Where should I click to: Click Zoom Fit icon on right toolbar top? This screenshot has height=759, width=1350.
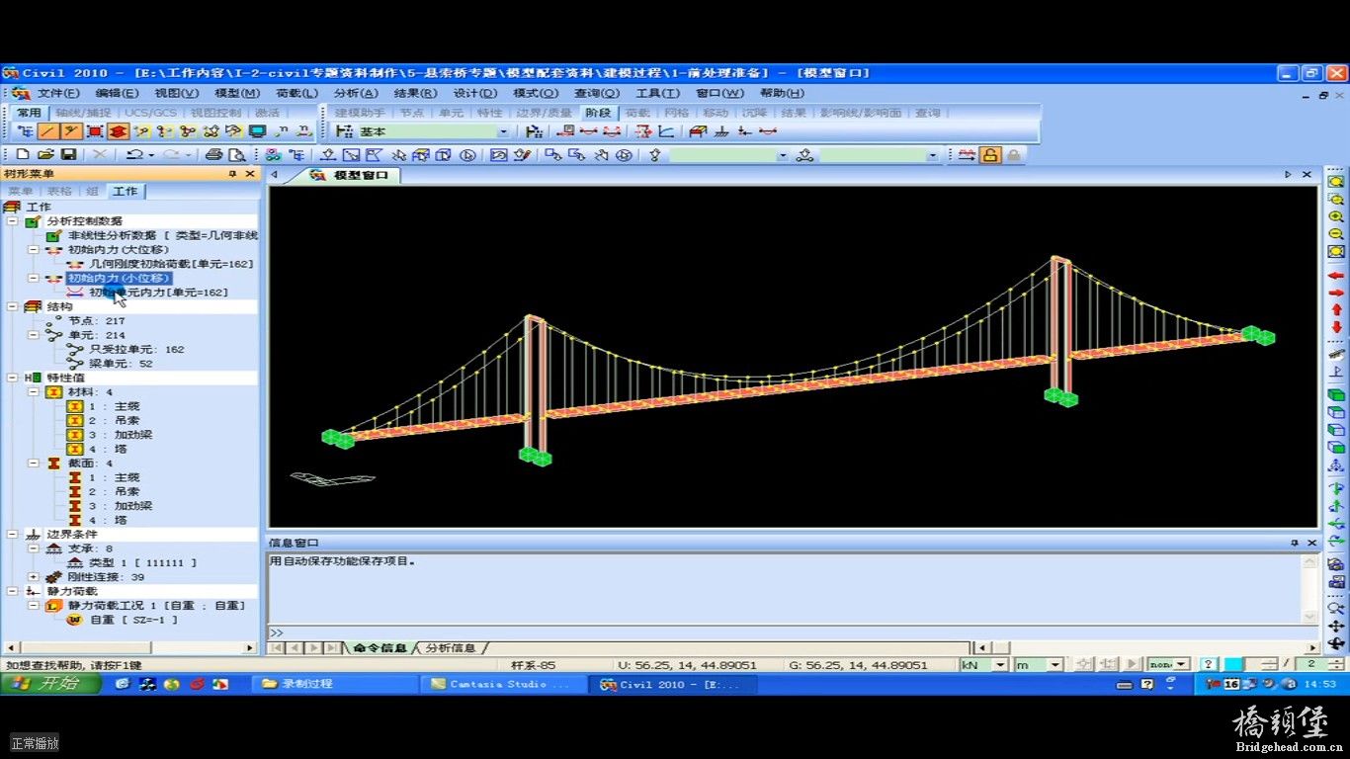click(x=1336, y=181)
